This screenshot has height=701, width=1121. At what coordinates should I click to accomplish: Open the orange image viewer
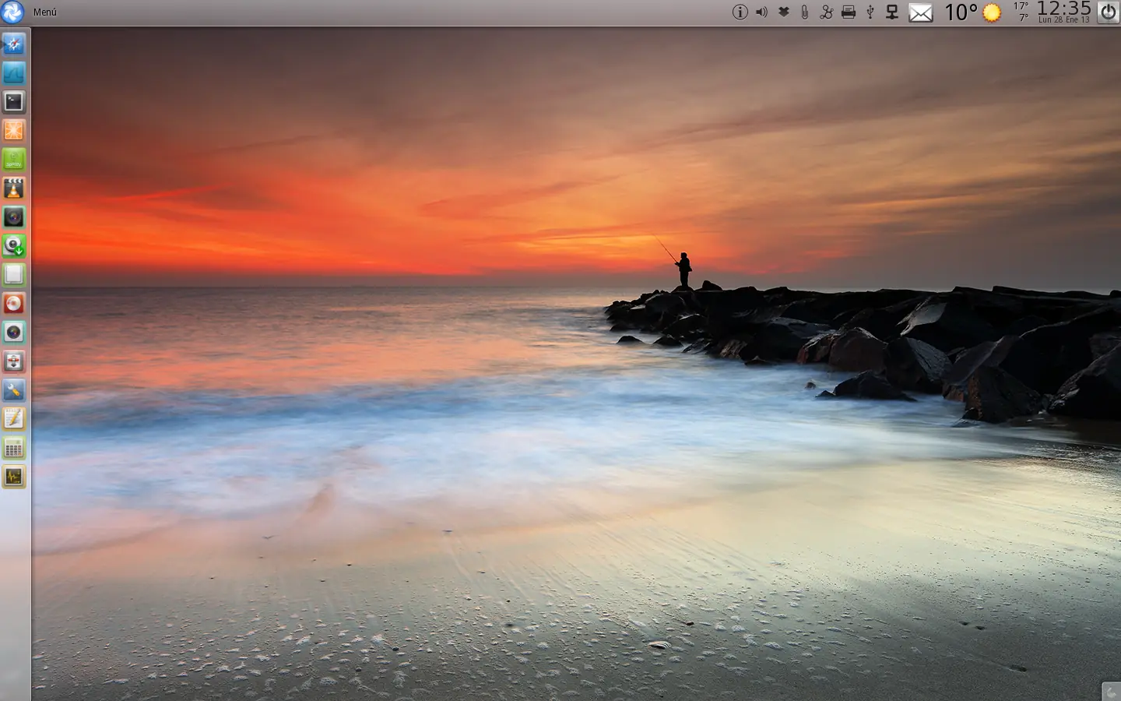(14, 130)
